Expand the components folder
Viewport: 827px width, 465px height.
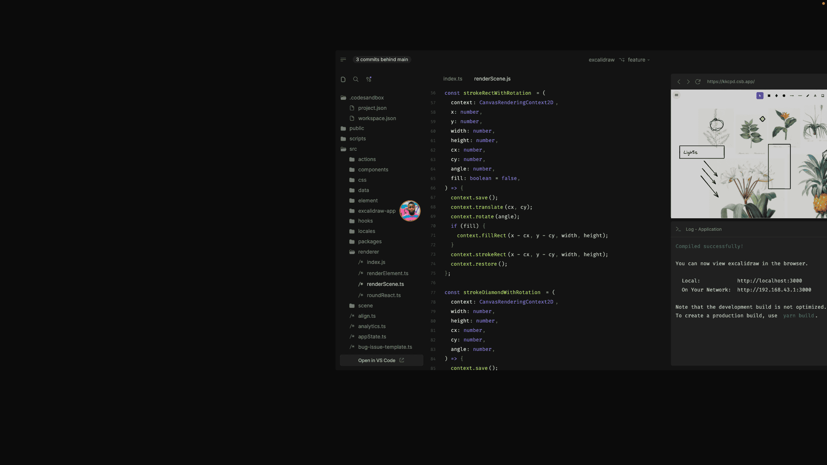(x=369, y=170)
